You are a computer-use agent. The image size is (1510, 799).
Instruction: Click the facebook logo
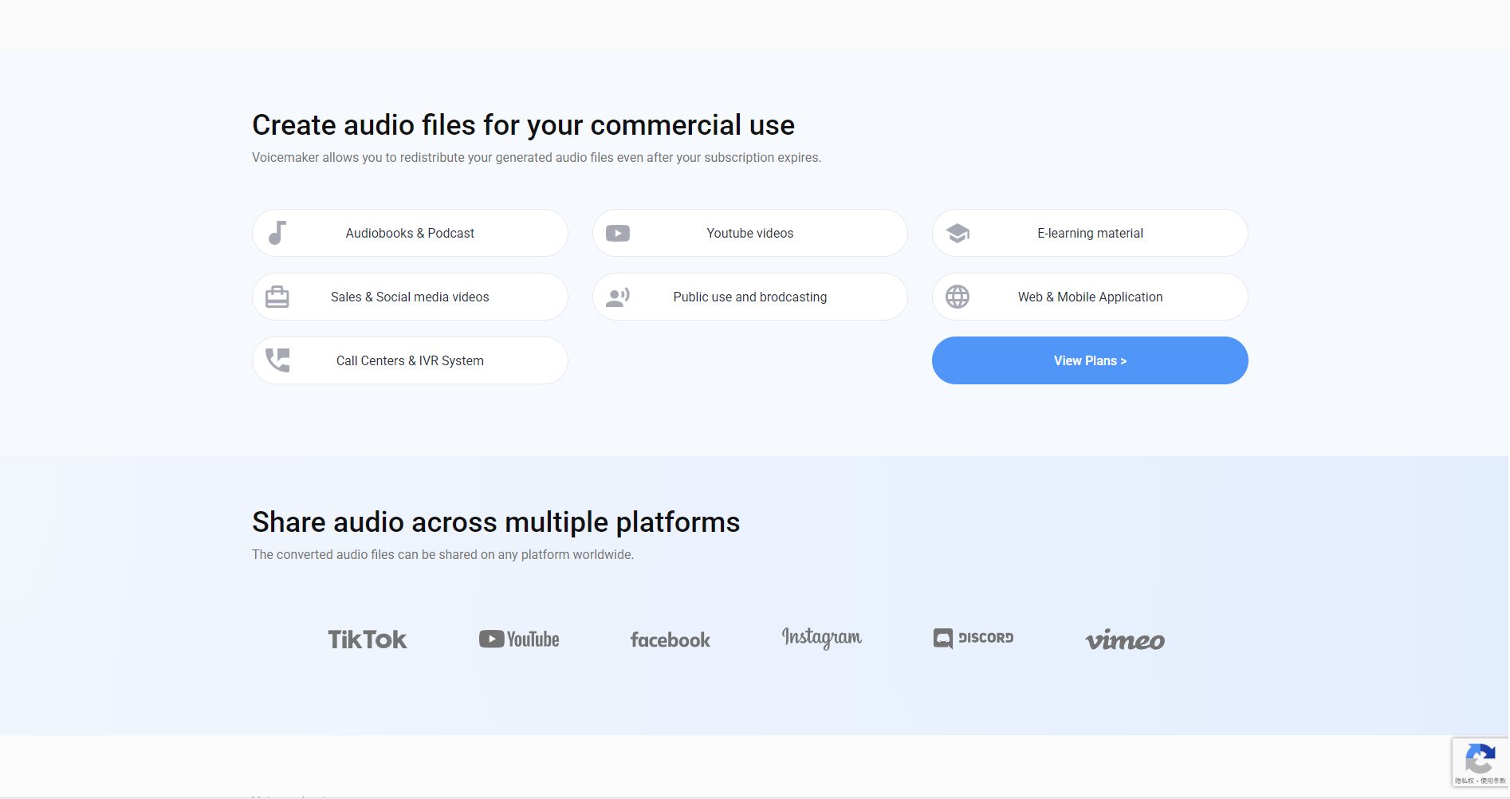tap(670, 640)
